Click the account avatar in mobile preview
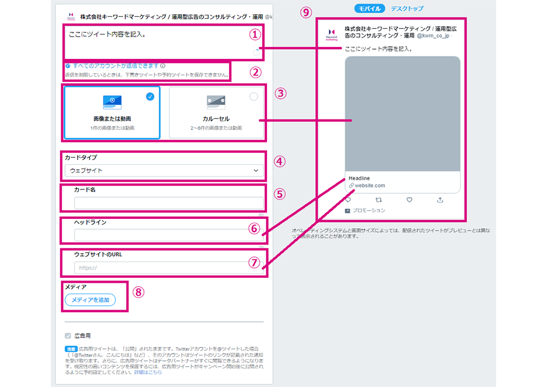 coord(331,35)
